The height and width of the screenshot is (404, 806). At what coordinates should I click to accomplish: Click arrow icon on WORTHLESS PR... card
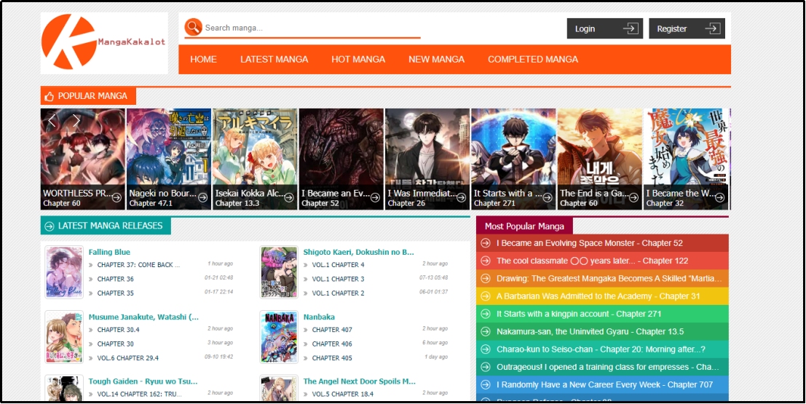click(x=116, y=197)
